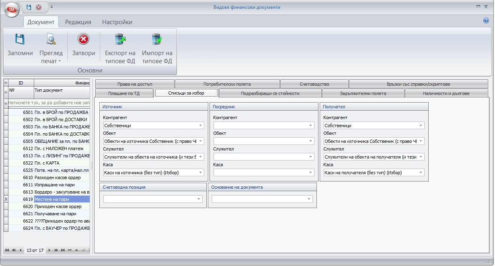This screenshot has height=266, width=495.
Task: Select row 6610 Разходен касов ордер
Action: pos(49,177)
